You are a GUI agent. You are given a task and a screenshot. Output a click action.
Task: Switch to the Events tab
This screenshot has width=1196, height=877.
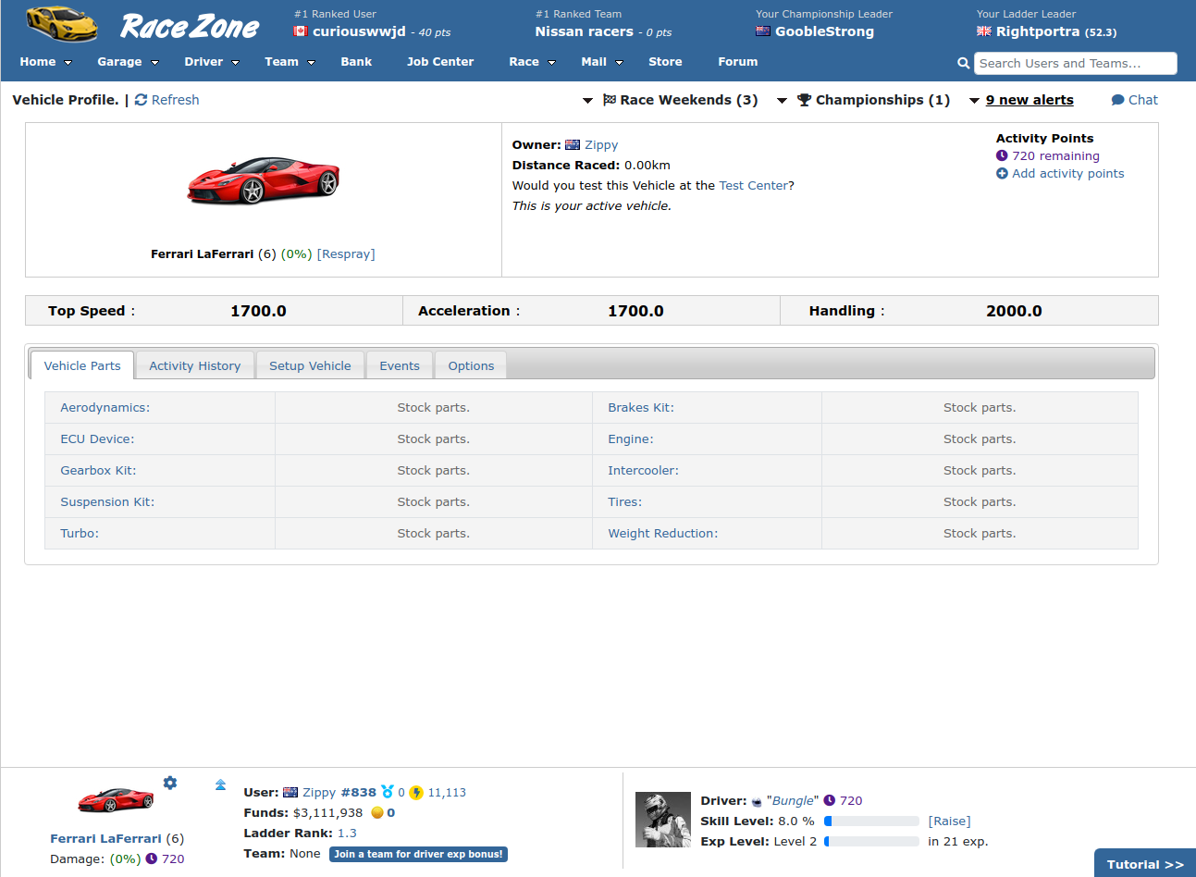400,365
